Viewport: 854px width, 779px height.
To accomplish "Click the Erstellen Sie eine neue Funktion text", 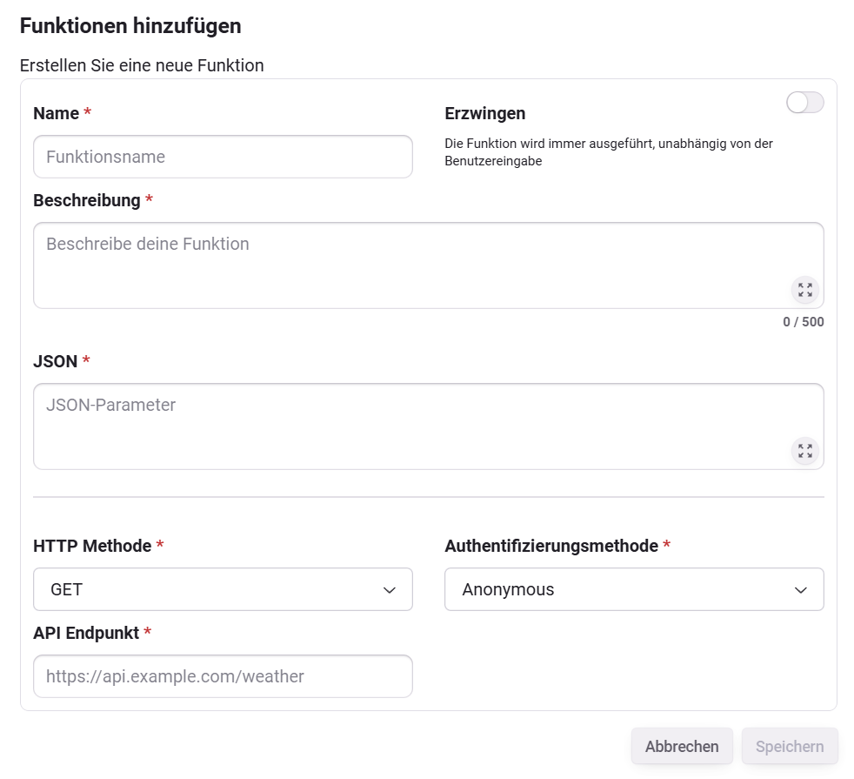I will point(141,64).
